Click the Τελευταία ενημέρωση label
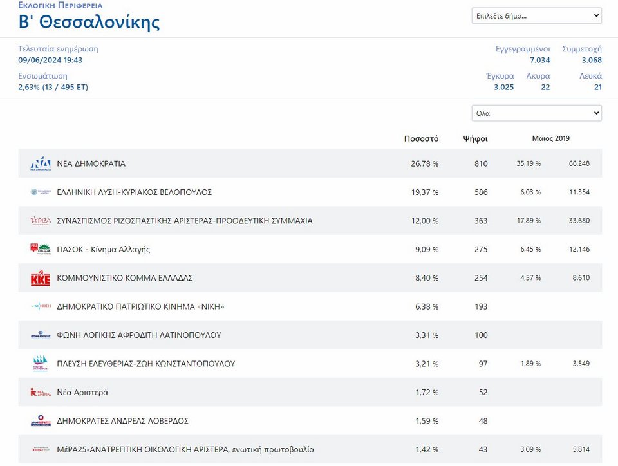This screenshot has width=618, height=466. pyautogui.click(x=58, y=49)
